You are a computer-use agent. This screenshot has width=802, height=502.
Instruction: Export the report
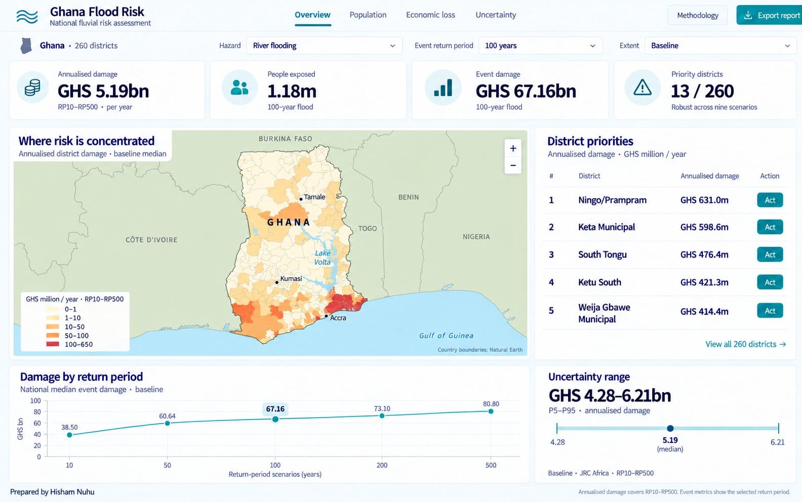click(x=769, y=15)
